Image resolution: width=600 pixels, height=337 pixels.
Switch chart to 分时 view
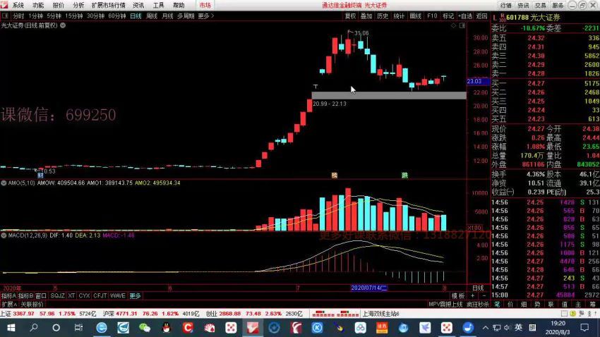[x=18, y=16]
